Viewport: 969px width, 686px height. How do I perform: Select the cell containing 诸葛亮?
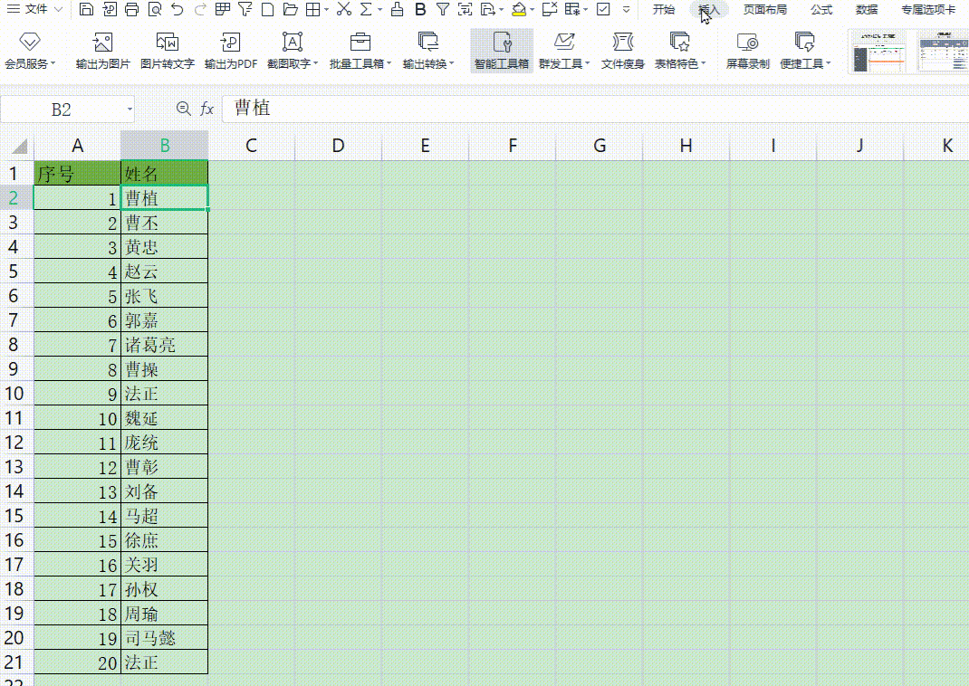pos(165,345)
